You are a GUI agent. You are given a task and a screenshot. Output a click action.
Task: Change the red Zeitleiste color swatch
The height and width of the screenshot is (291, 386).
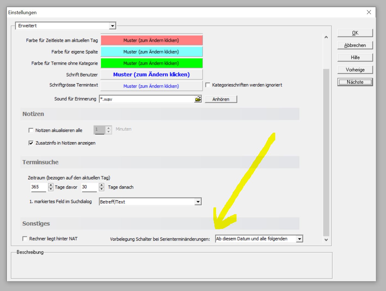(151, 40)
